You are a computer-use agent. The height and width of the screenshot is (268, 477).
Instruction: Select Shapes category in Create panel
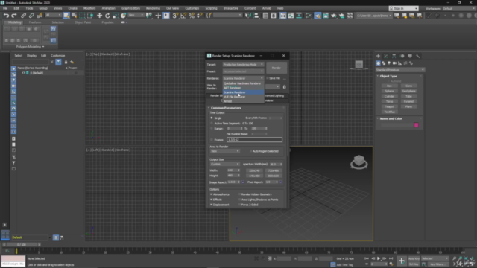[384, 63]
